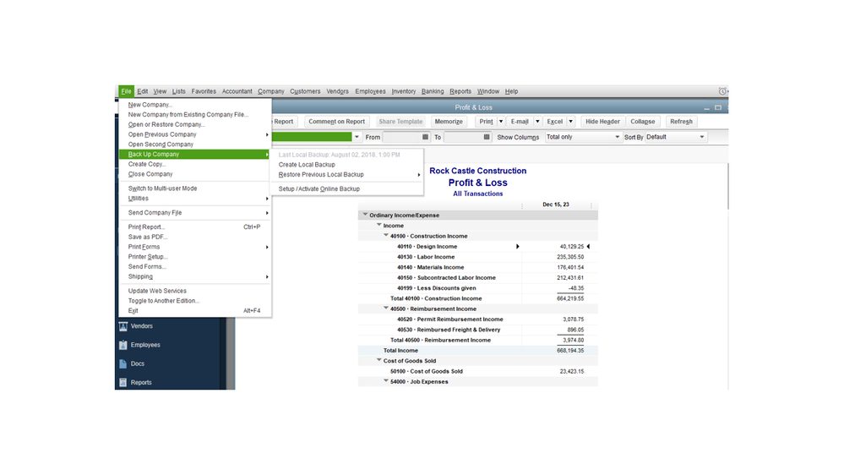Click the Refresh button

click(681, 122)
